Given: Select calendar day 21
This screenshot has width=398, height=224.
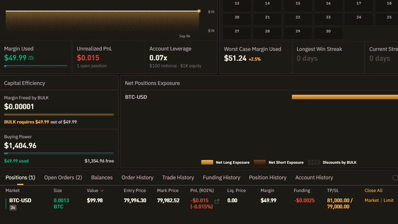Looking at the screenshot, I should (267, 19).
